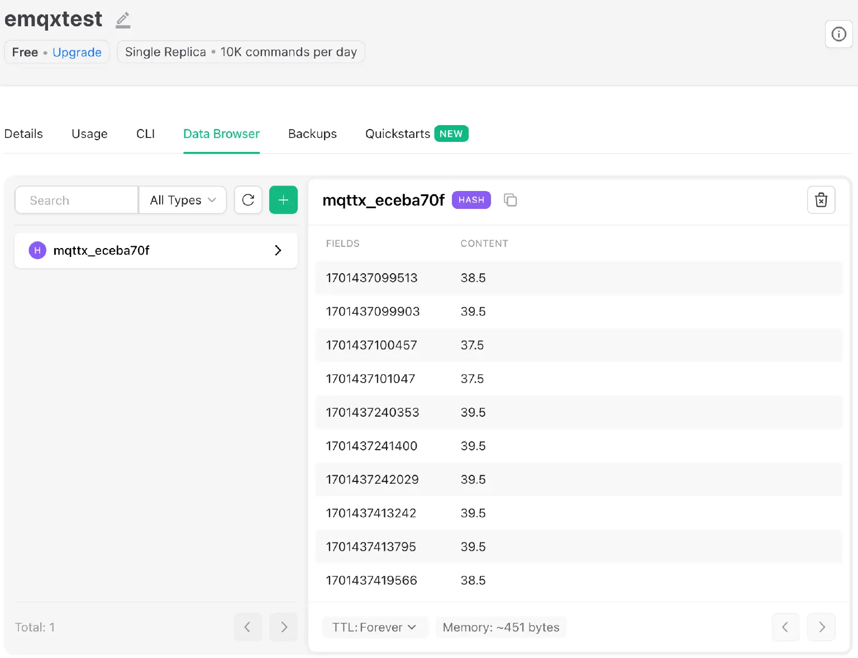This screenshot has width=858, height=658.
Task: Open the TTL: Forever dropdown
Action: point(375,627)
